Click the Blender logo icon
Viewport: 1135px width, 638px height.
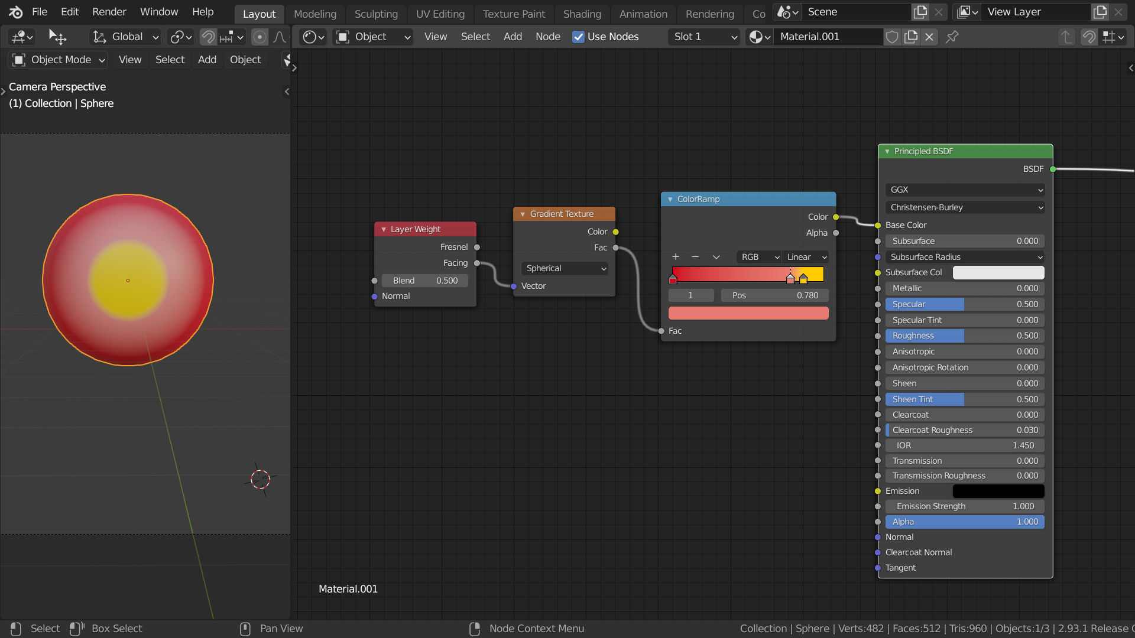pyautogui.click(x=16, y=12)
